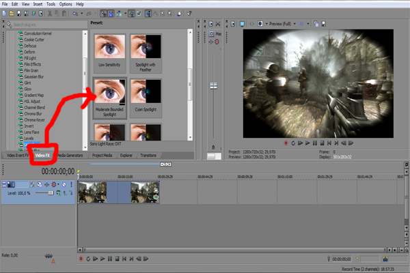Switch to the Project Media tab
The height and width of the screenshot is (273, 410).
point(102,156)
